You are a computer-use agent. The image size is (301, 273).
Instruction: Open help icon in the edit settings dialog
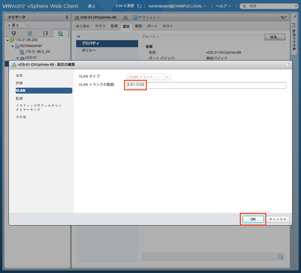point(288,65)
